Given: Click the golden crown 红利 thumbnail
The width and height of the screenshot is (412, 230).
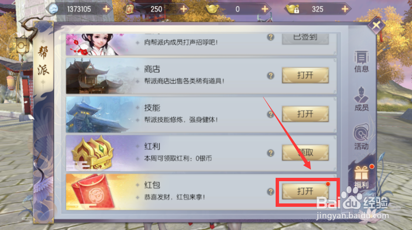Looking at the screenshot, I should click(x=92, y=153).
